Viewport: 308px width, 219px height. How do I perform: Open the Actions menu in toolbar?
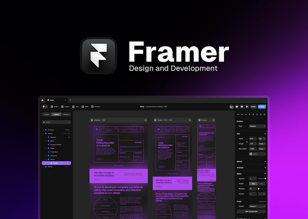tap(95, 107)
